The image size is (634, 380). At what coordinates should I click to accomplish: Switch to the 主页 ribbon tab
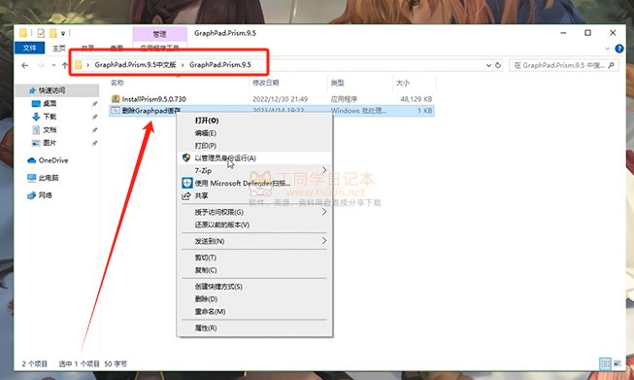point(58,49)
